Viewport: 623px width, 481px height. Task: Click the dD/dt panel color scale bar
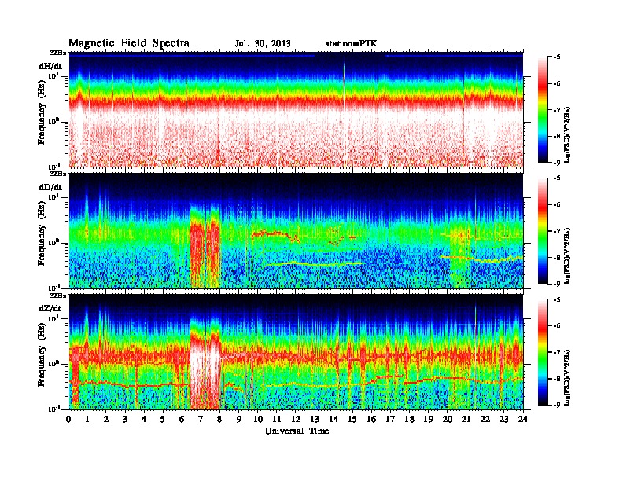coord(543,231)
